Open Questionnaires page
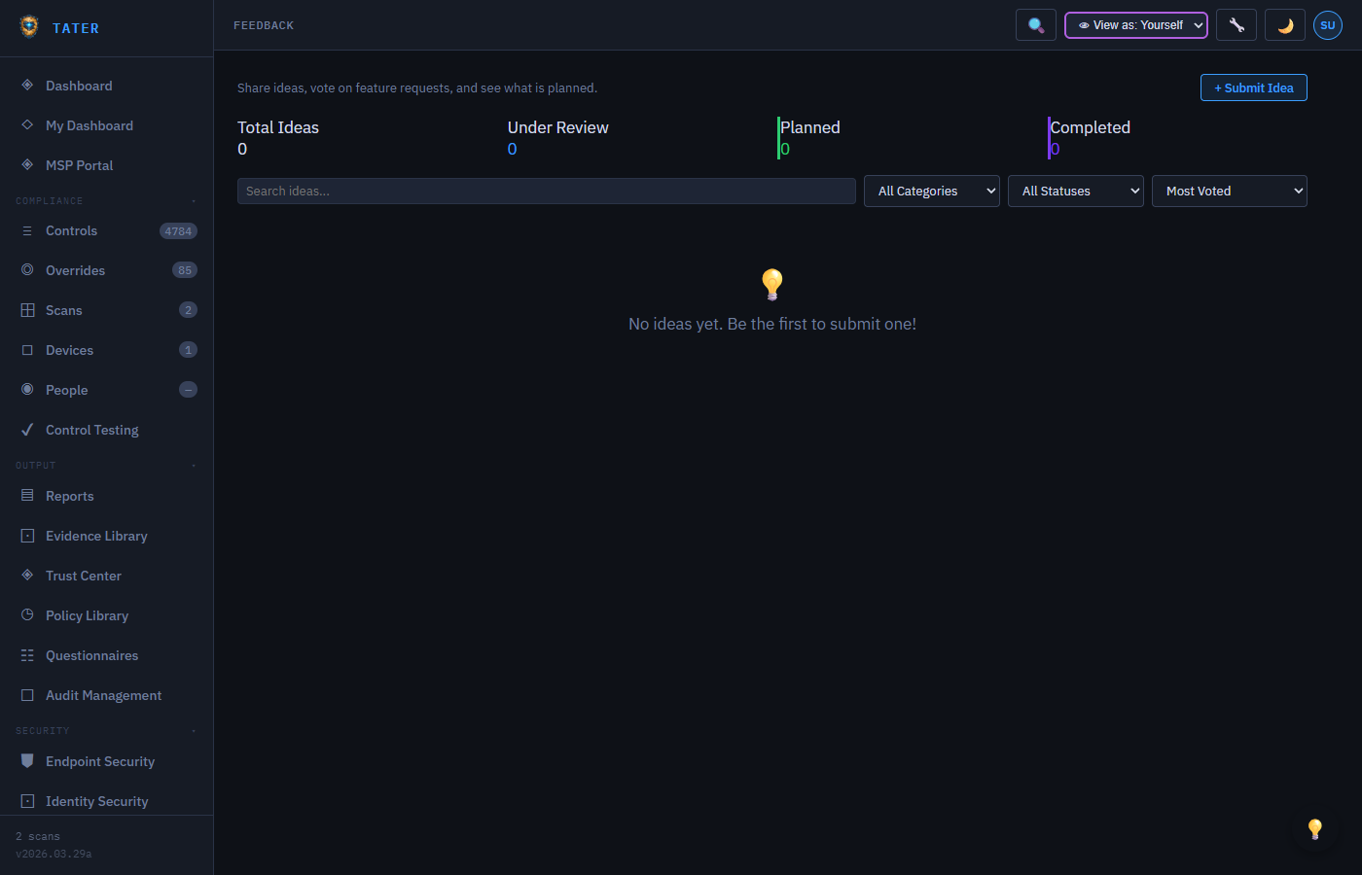 tap(107, 655)
